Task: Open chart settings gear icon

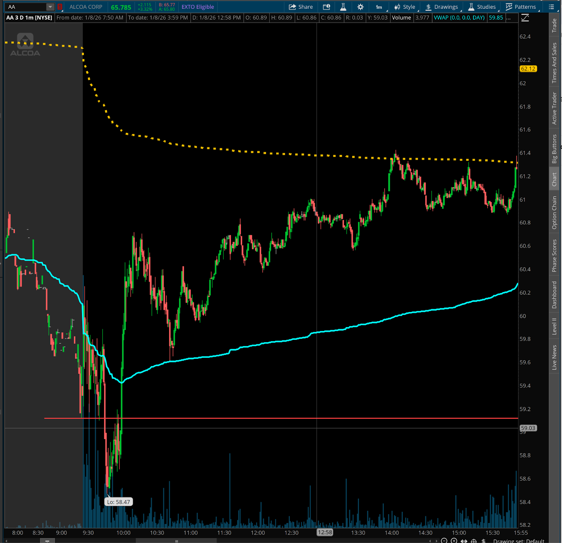Action: pos(360,7)
